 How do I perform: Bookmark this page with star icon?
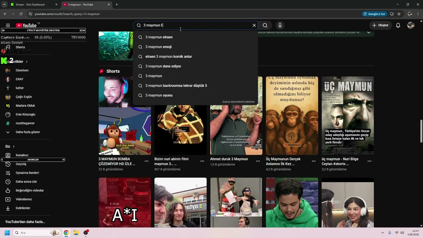tap(399, 14)
